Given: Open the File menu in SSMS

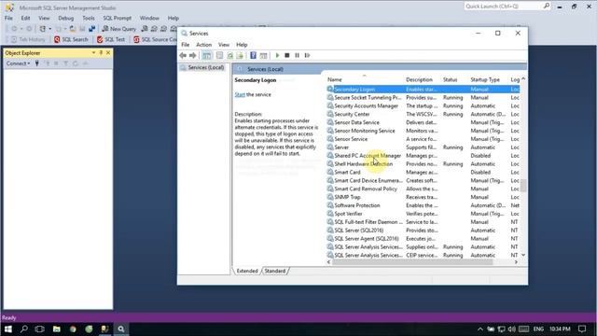Looking at the screenshot, I should [8, 18].
